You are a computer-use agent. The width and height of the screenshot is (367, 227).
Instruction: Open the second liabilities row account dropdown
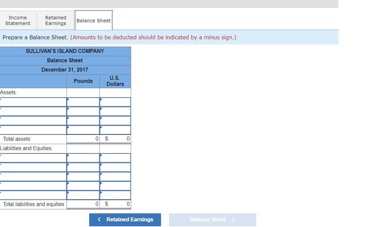tap(33, 167)
